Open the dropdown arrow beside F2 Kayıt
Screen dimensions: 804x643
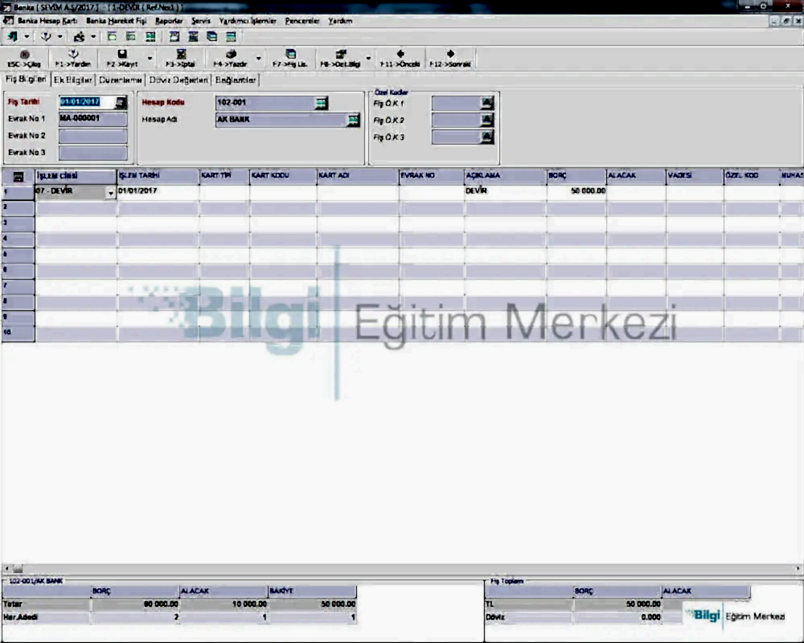coord(150,58)
